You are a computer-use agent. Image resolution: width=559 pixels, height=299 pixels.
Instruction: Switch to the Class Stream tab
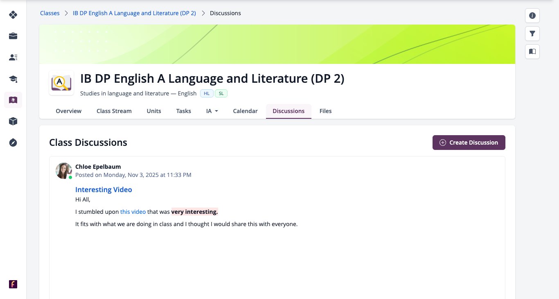pyautogui.click(x=114, y=111)
